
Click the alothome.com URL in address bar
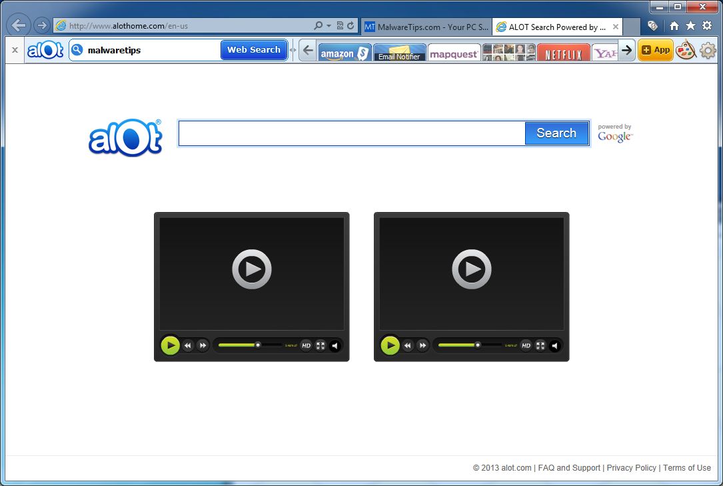point(129,26)
